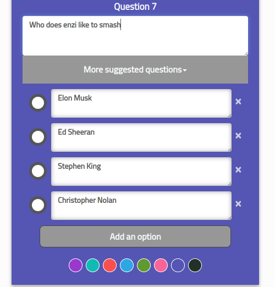This screenshot has height=287, width=275.
Task: Select Christopher Nolan radio button
Action: click(38, 205)
